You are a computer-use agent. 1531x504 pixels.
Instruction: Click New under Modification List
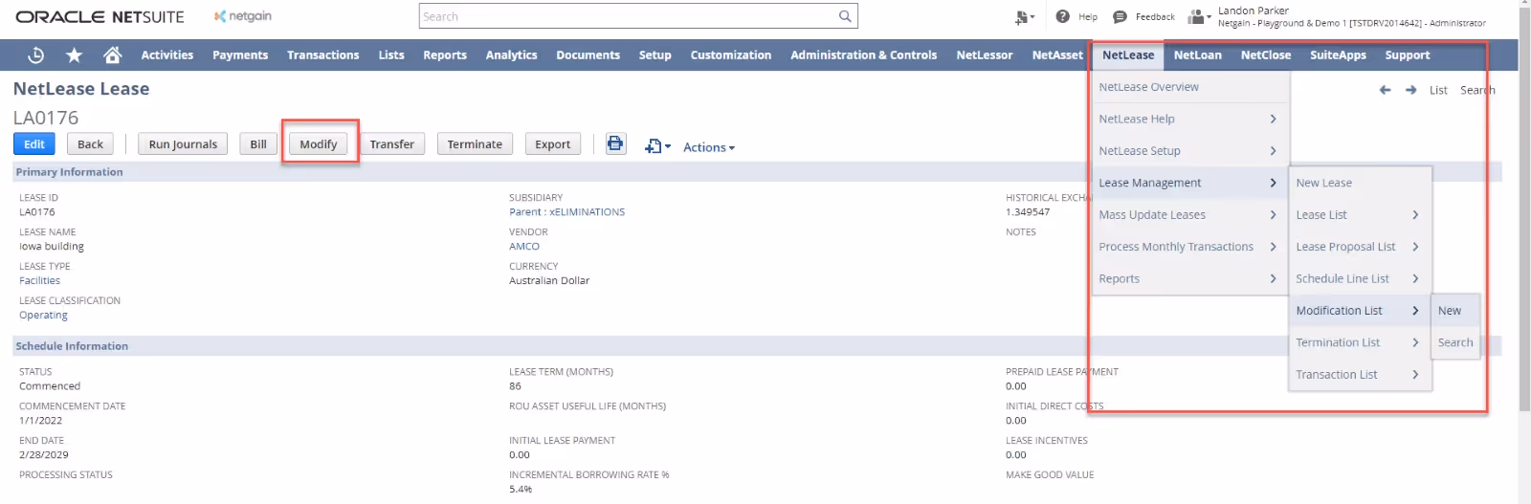pos(1455,311)
